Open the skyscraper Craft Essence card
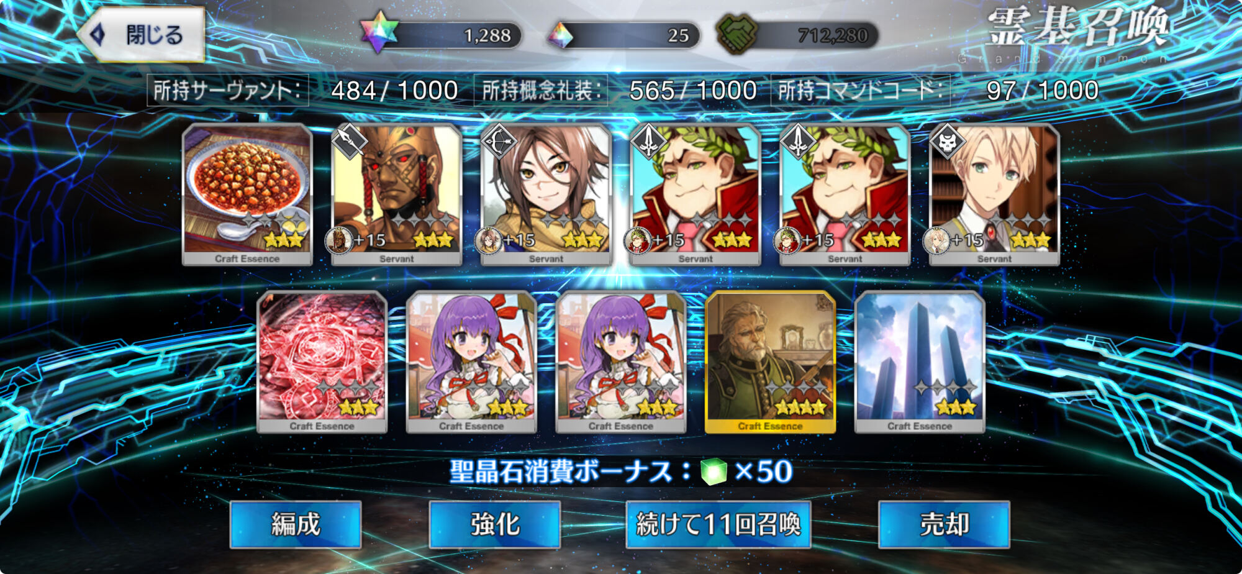The image size is (1242, 574). point(920,362)
